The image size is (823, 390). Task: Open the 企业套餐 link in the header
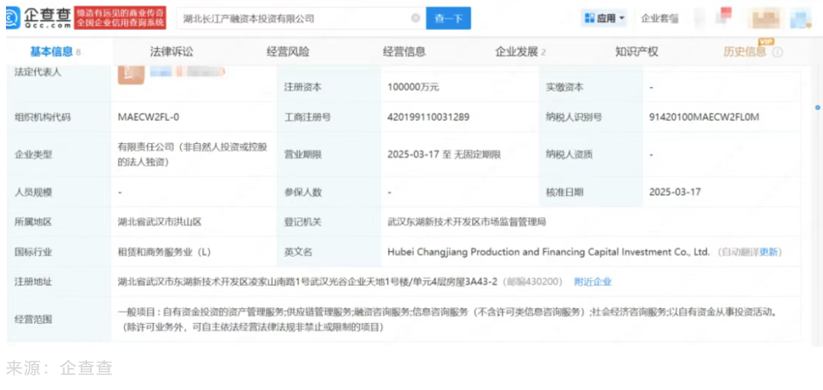tap(659, 19)
